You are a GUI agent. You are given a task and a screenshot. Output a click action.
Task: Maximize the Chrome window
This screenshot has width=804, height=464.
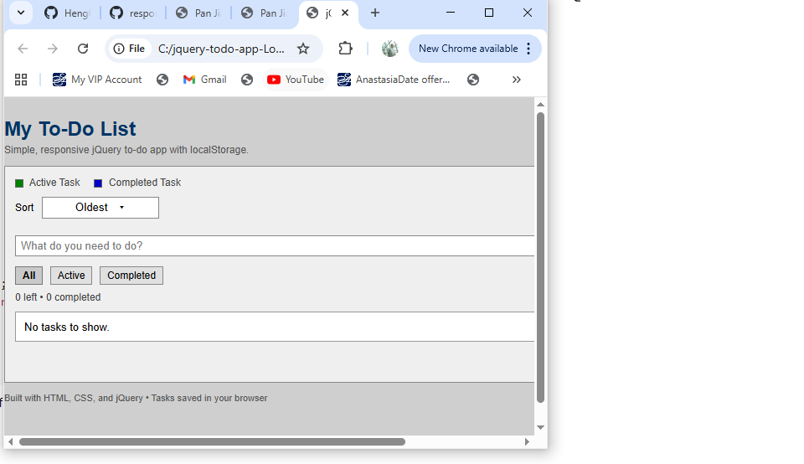489,13
